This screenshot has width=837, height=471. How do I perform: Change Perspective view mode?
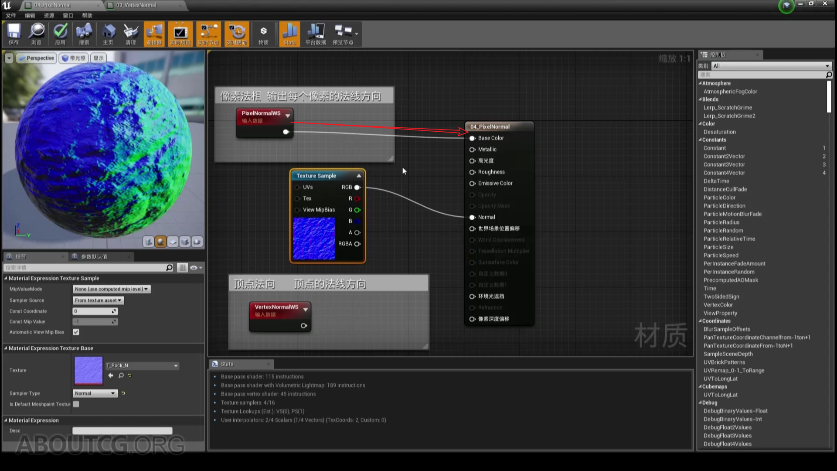pos(37,58)
